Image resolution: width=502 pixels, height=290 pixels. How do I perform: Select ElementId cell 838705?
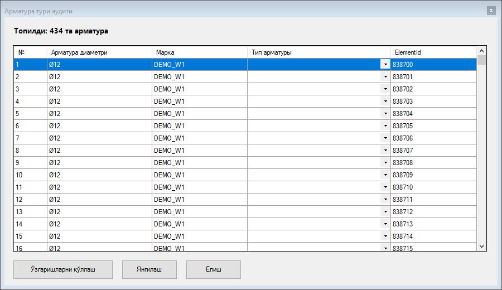(433, 126)
